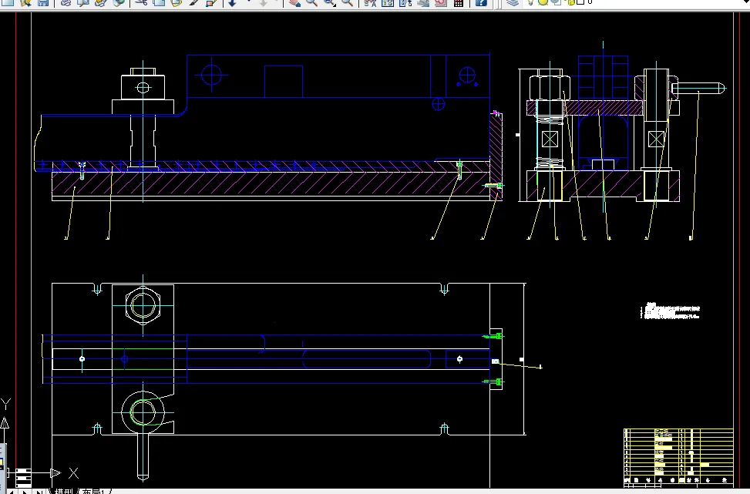This screenshot has height=494, width=750.
Task: Click the white technical notes text block
Action: coord(670,311)
